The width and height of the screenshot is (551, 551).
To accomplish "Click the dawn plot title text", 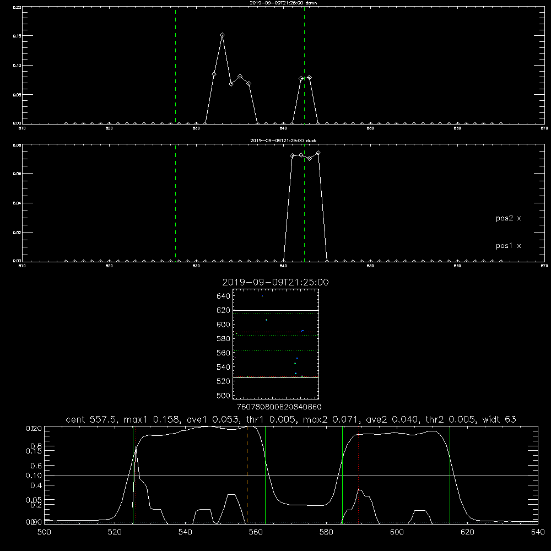I will click(283, 3).
